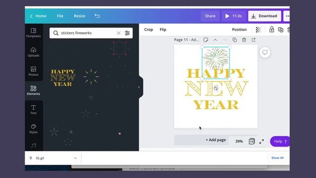Open the Resize menu

[79, 16]
